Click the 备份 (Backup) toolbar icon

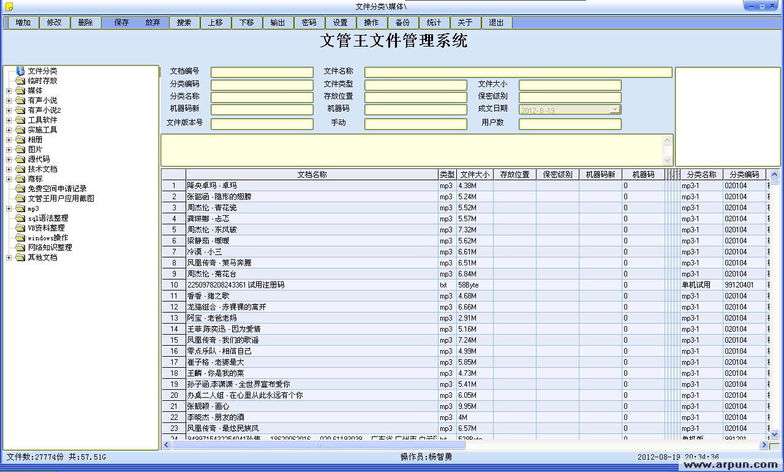[402, 22]
